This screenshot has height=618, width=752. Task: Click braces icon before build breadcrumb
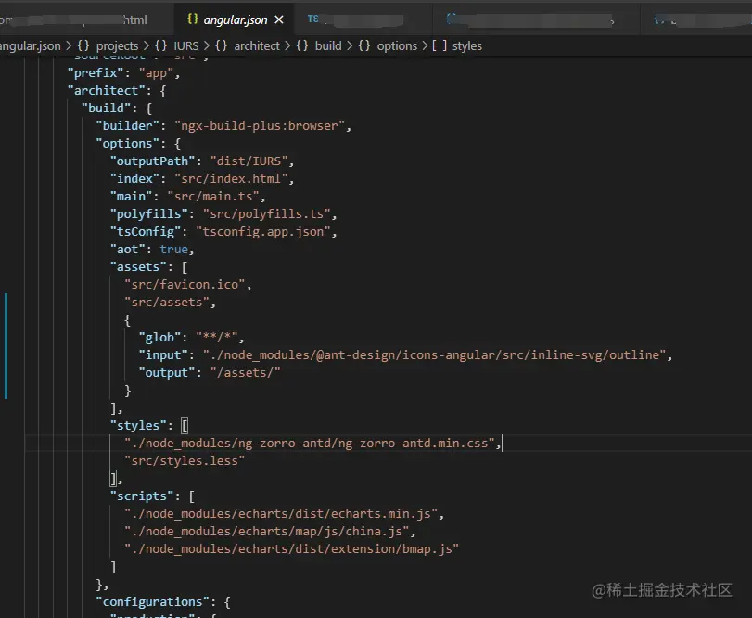pyautogui.click(x=302, y=45)
